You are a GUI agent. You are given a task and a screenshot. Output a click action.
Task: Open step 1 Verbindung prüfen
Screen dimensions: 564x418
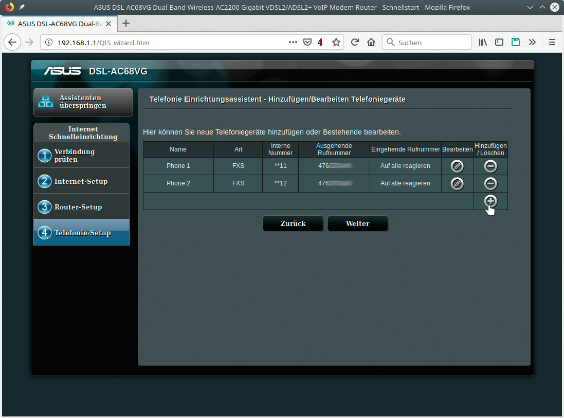81,155
